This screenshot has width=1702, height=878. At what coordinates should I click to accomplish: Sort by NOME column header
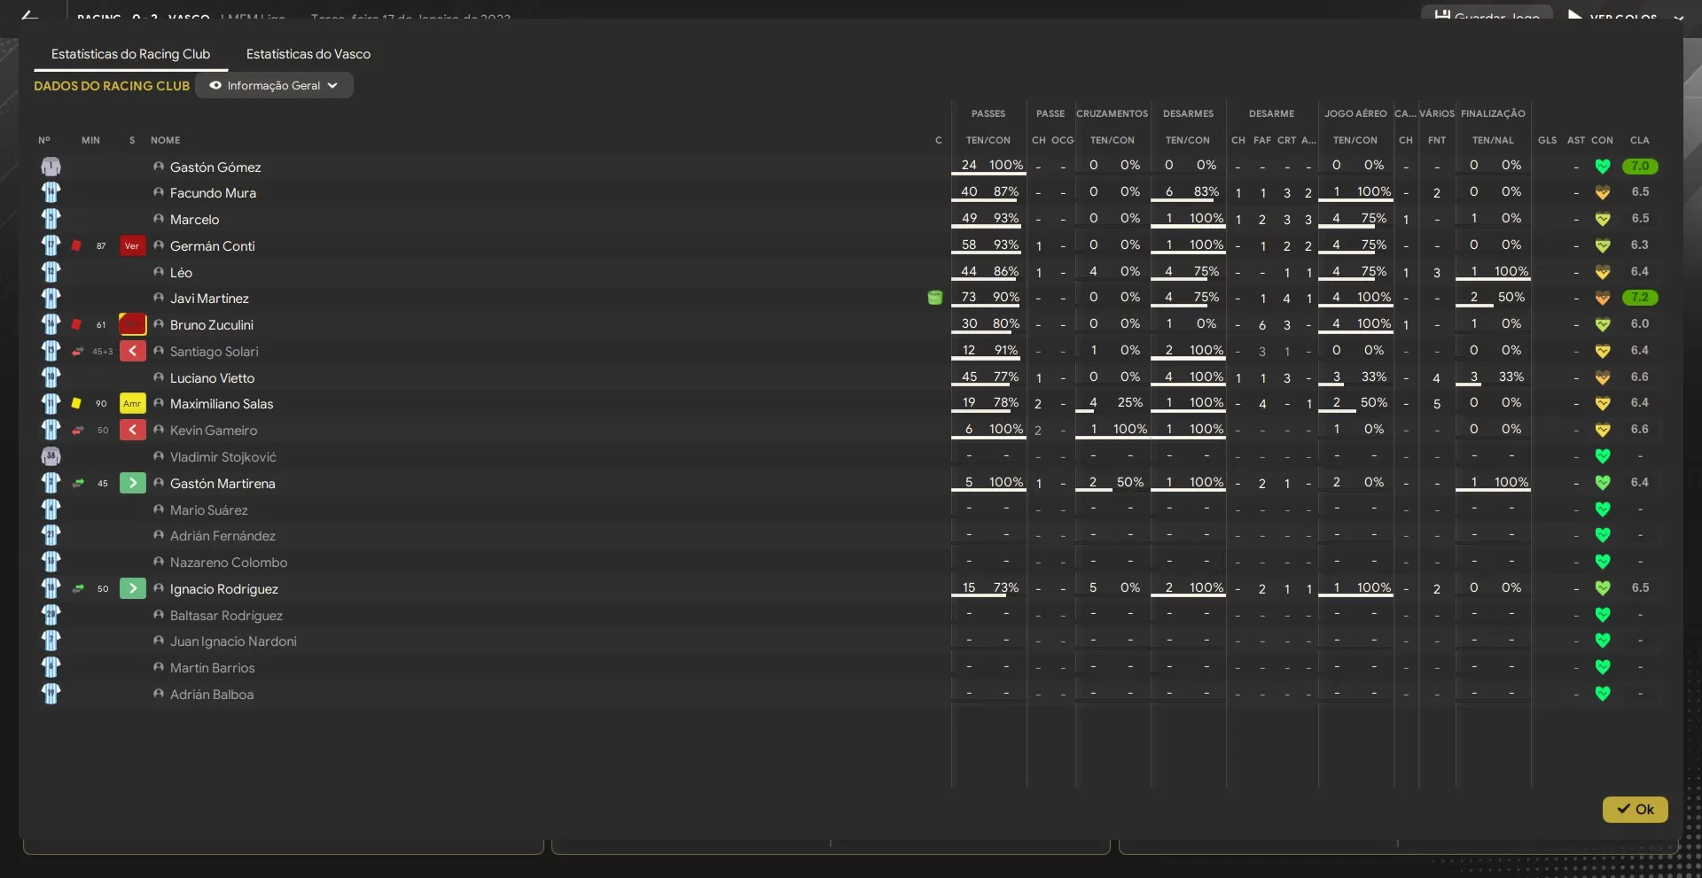tap(165, 140)
